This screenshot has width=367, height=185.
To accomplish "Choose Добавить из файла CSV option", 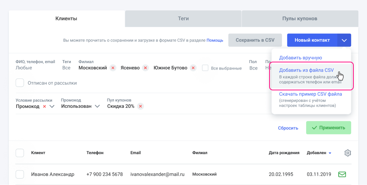I will (306, 70).
